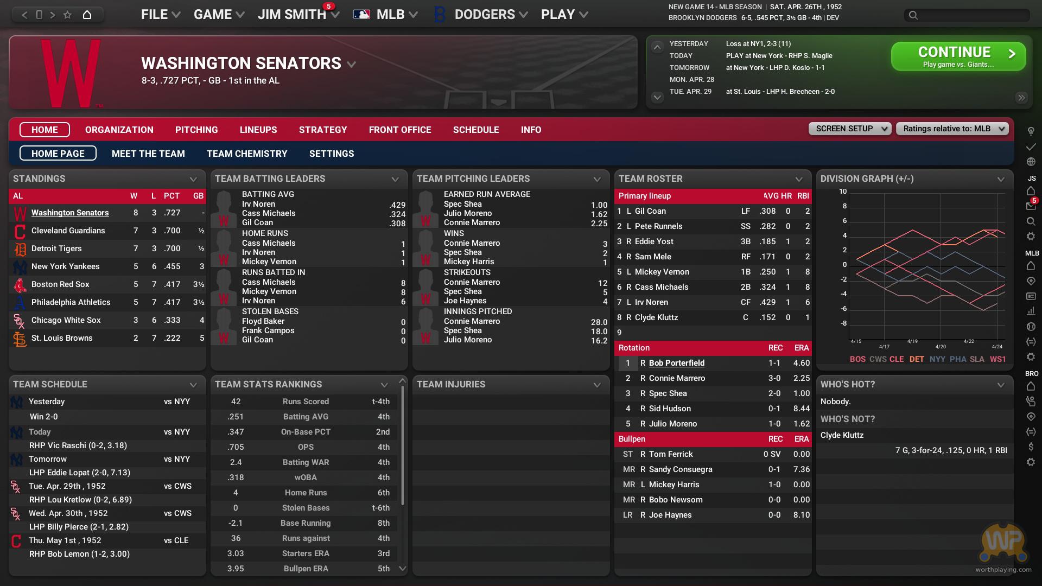Open the mail icon with 5 notifications
Screen dimensions: 1042x586
pos(1031,206)
